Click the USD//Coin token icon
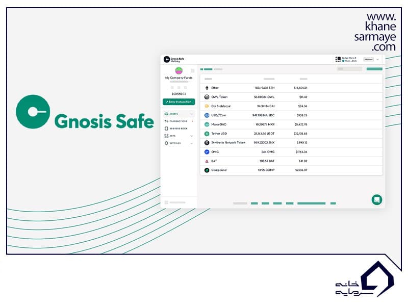This screenshot has width=408, height=306. click(x=207, y=115)
